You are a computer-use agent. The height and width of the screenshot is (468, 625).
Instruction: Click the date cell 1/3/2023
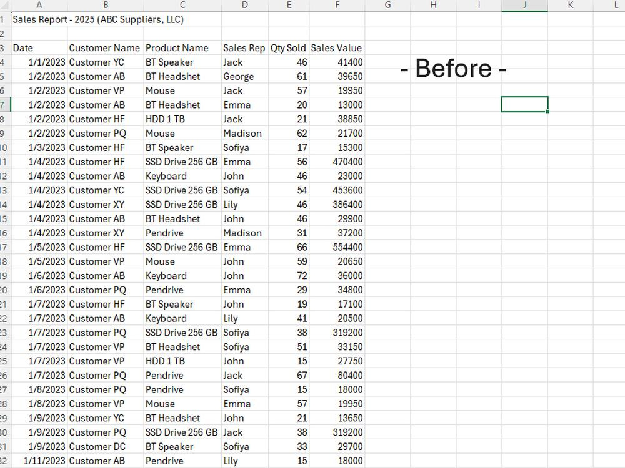[x=39, y=148]
